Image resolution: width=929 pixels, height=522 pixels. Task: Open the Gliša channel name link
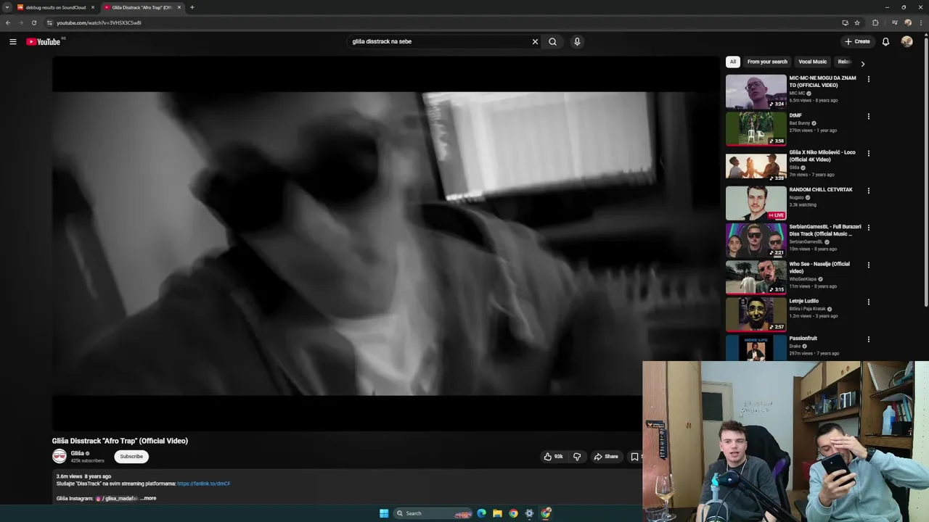tap(78, 453)
